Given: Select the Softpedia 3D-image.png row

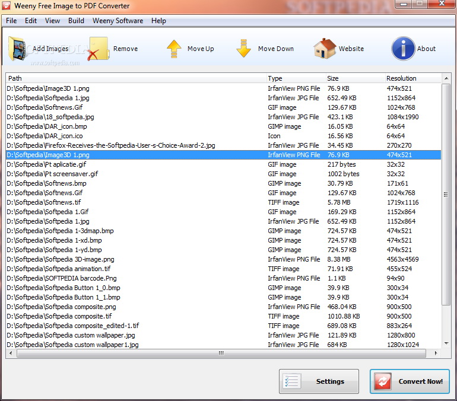Looking at the screenshot, I should click(223, 259).
